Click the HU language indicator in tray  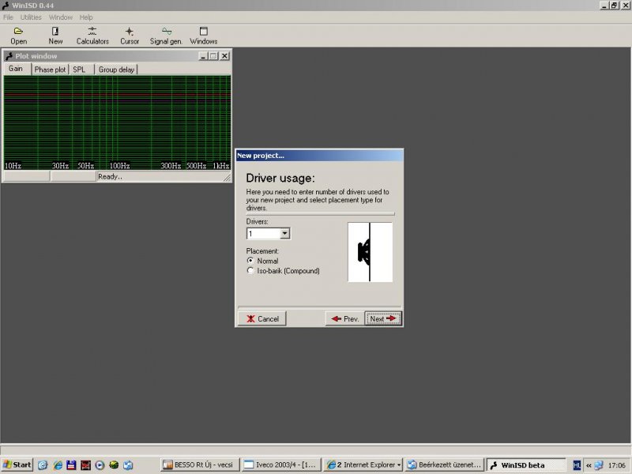[577, 465]
